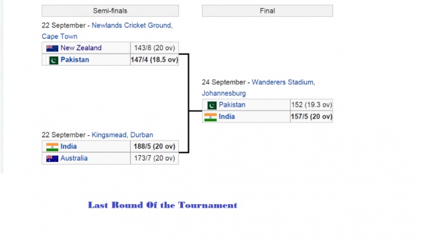Screen dimensions: 422x243
Task: Open Newlands Cricket Ground link
Action: [132, 25]
